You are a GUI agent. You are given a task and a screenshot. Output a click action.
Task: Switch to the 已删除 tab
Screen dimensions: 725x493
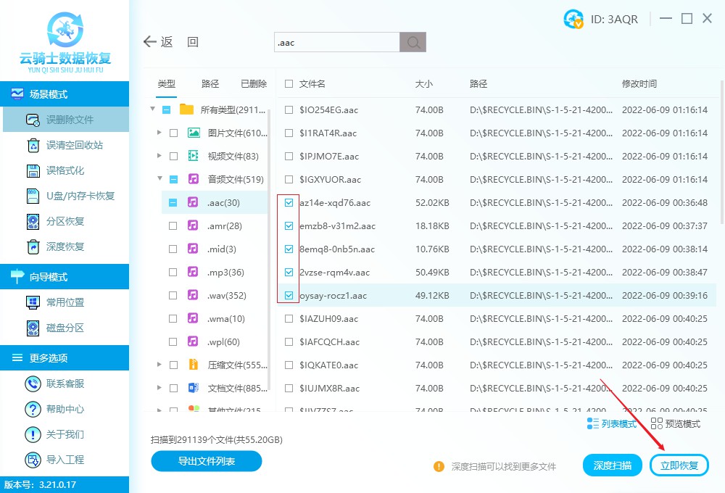click(253, 84)
